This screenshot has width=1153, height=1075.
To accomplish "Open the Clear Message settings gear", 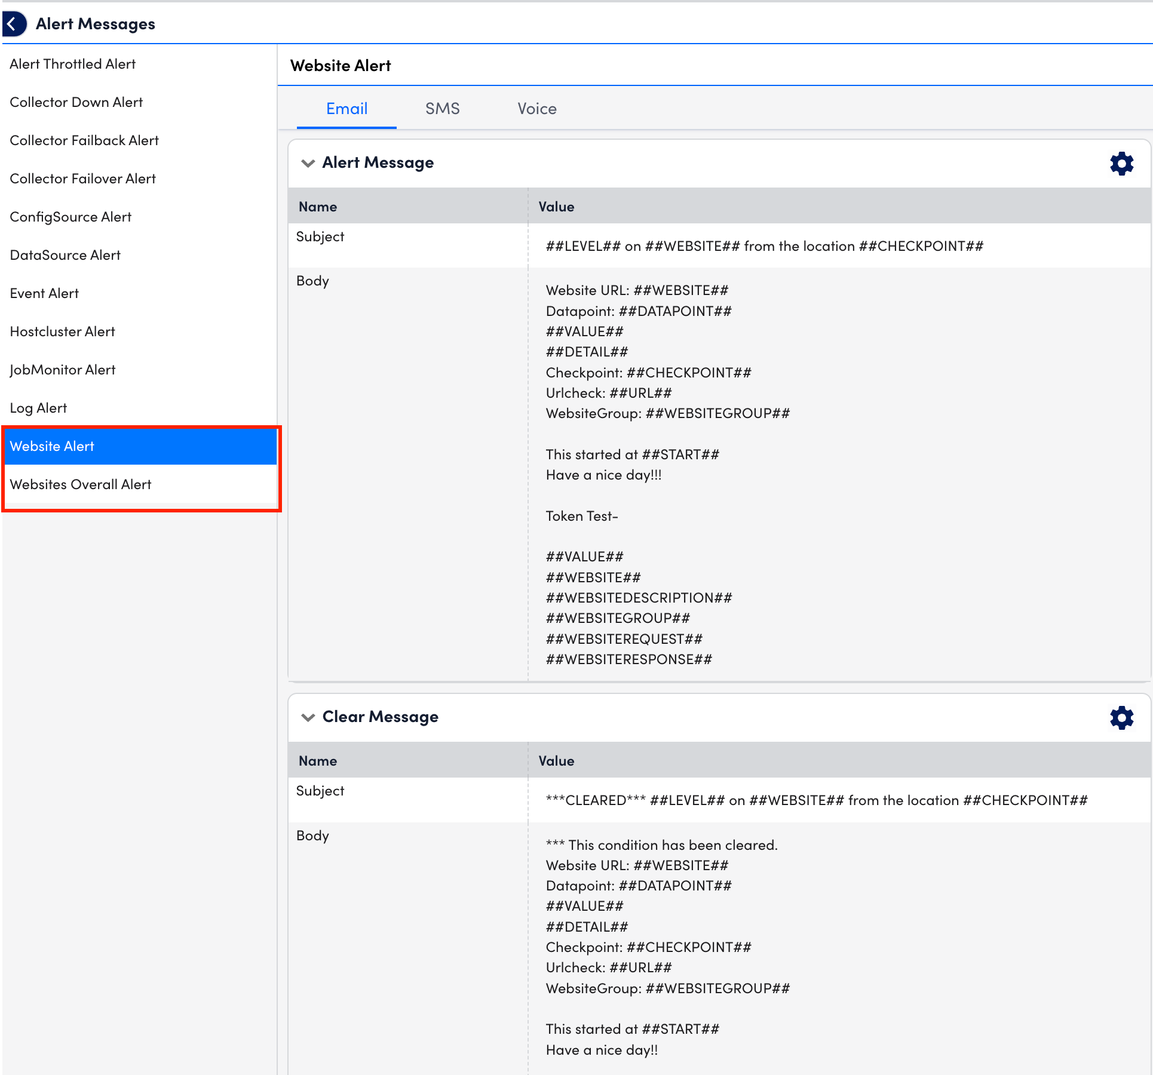I will 1121,717.
